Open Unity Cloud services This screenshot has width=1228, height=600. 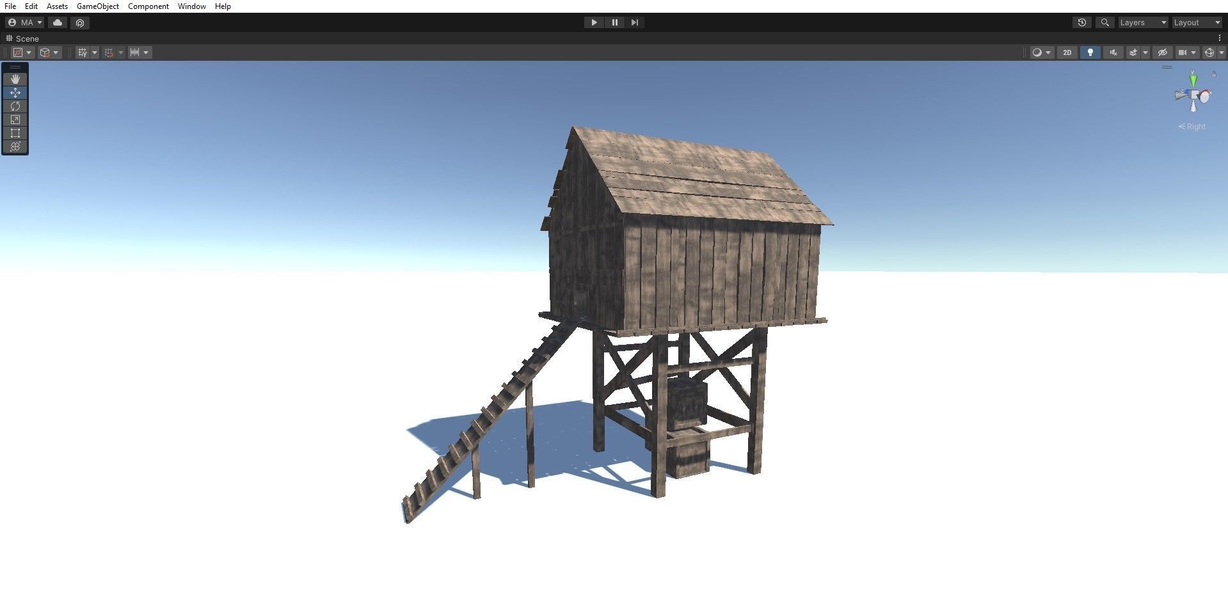point(58,22)
